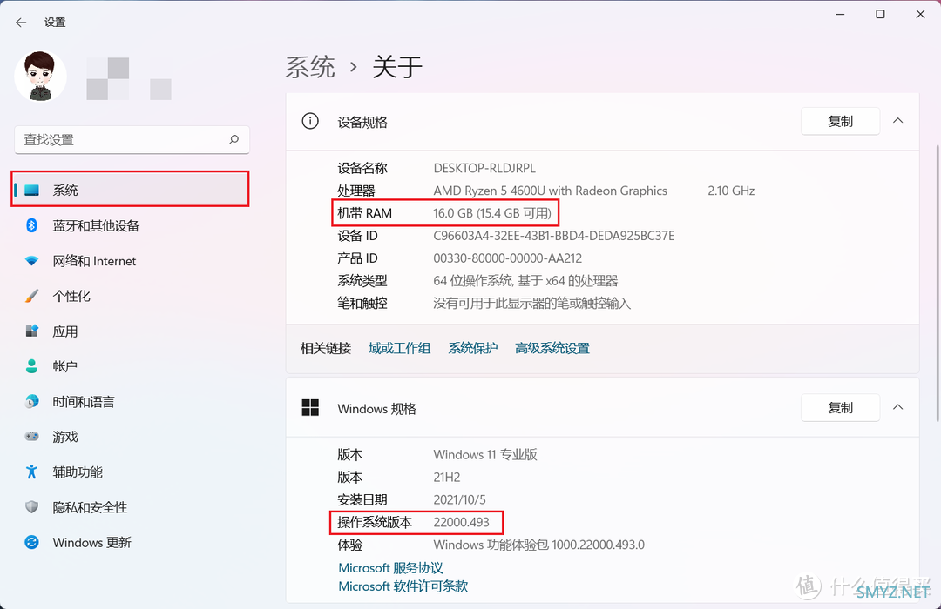Click the Windows logo beside Windows 规格
Viewport: 941px width, 609px height.
[x=309, y=408]
